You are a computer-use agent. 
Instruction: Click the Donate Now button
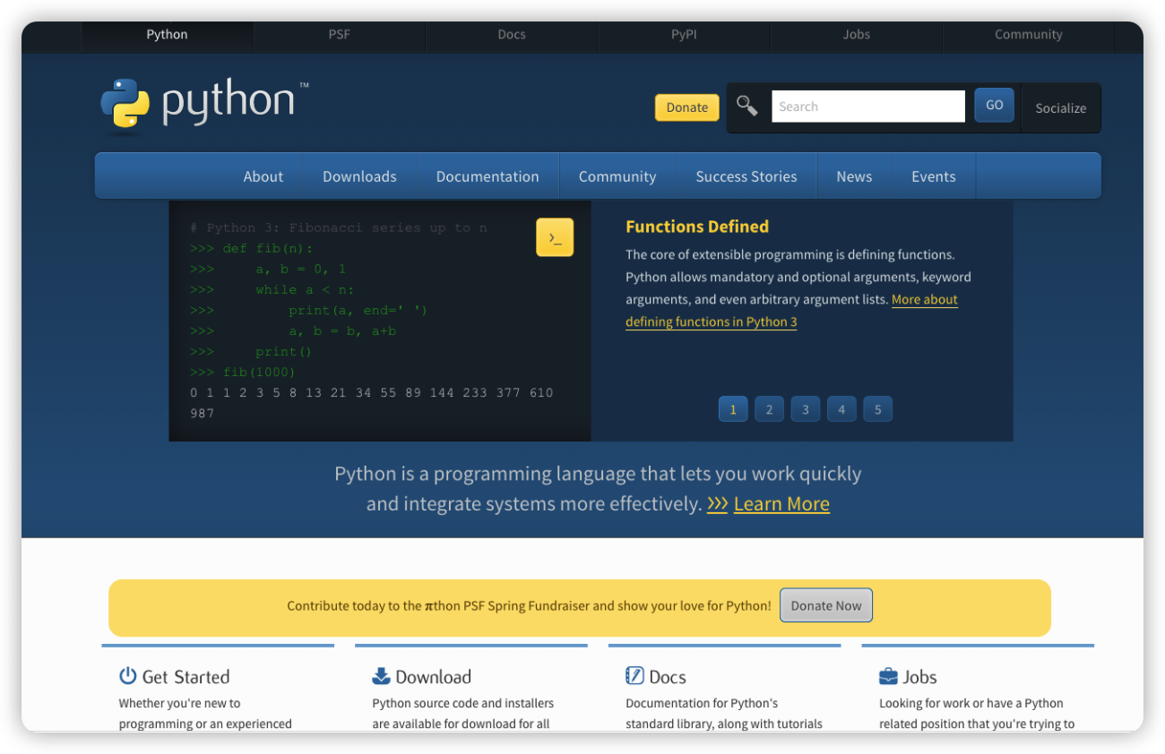[x=826, y=605]
